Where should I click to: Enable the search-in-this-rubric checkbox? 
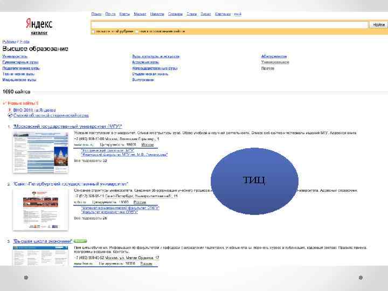coord(93,32)
